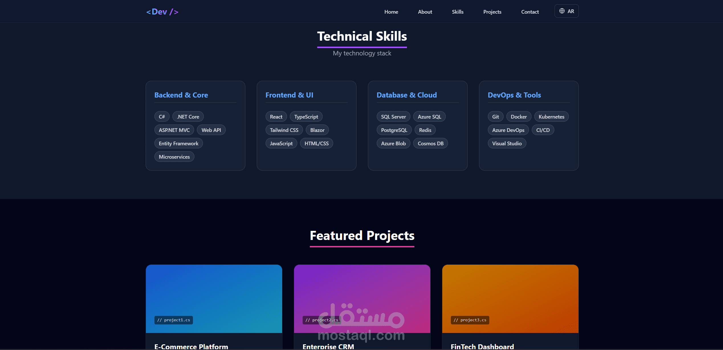Viewport: 723px width, 350px height.
Task: Click the project1.cs code label
Action: (174, 320)
